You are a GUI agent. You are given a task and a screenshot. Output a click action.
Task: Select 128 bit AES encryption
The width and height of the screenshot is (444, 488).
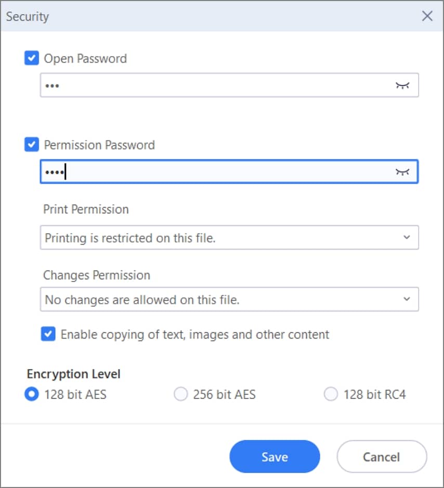click(x=32, y=395)
